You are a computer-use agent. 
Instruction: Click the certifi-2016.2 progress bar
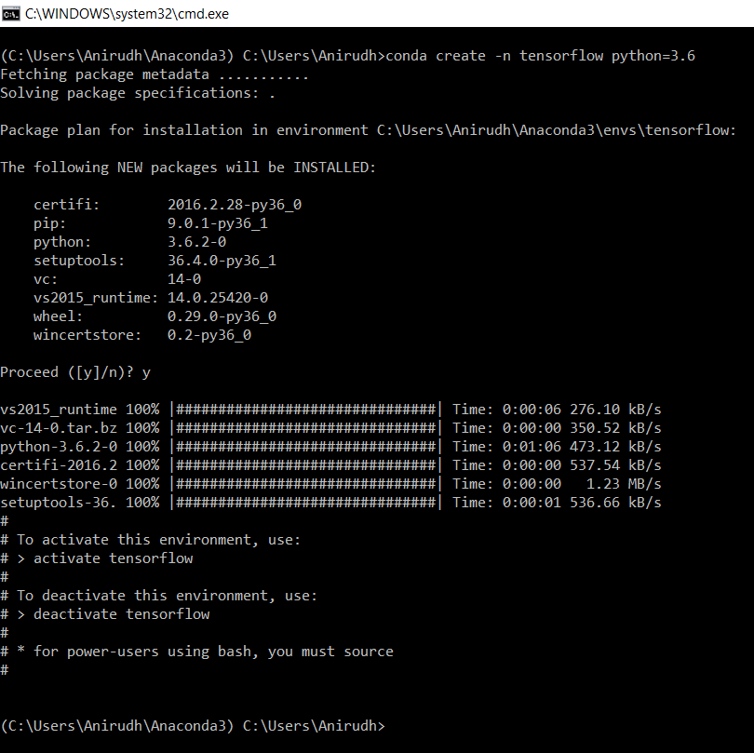coord(306,465)
